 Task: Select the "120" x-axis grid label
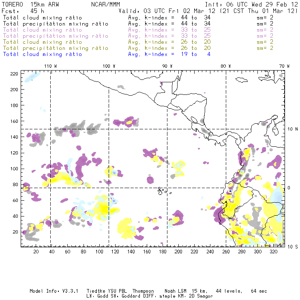115,252
